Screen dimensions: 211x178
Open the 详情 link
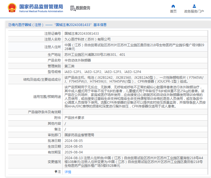68,172
